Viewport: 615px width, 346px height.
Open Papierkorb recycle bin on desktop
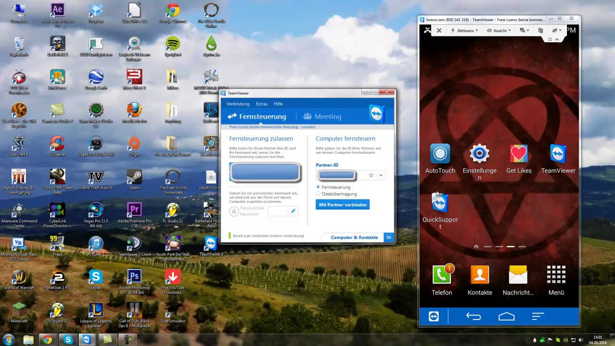coord(19,46)
